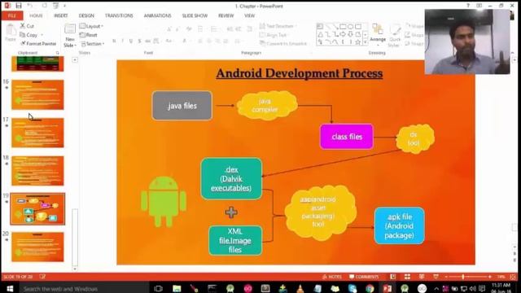Switch to Normal view in status bar
Viewport: 521px width, 293px height.
click(393, 277)
